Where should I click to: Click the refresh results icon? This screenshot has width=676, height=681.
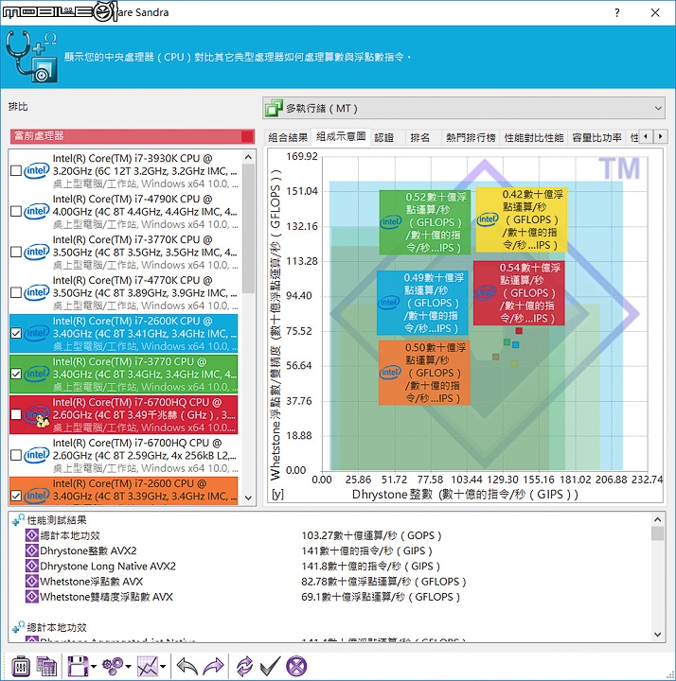244,666
